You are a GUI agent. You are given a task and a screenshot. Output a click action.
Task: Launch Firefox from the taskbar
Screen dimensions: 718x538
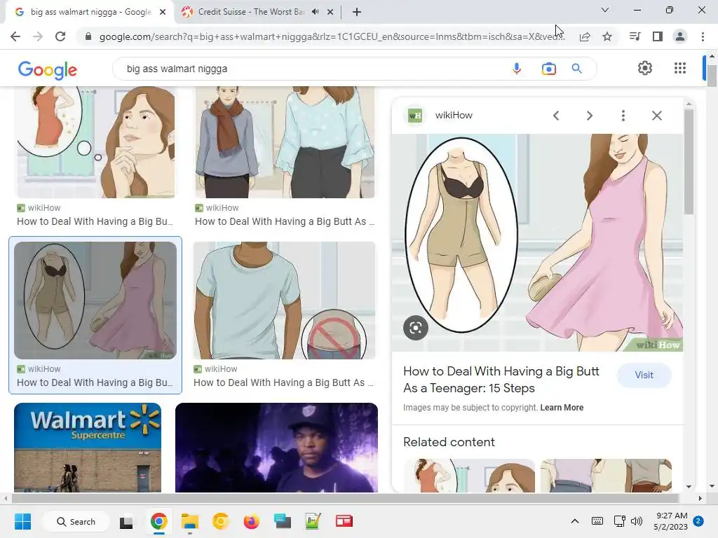[x=252, y=521]
